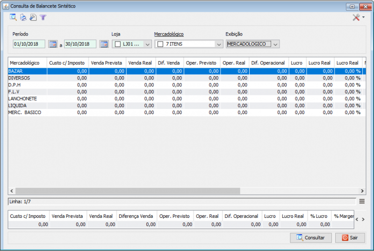Close the Consulta de Balancete Sintético window
The height and width of the screenshot is (251, 374).
pos(365,7)
